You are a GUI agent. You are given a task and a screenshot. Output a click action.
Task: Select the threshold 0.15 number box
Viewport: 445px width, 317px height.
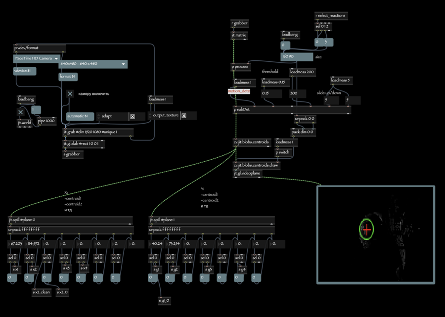(x=271, y=93)
